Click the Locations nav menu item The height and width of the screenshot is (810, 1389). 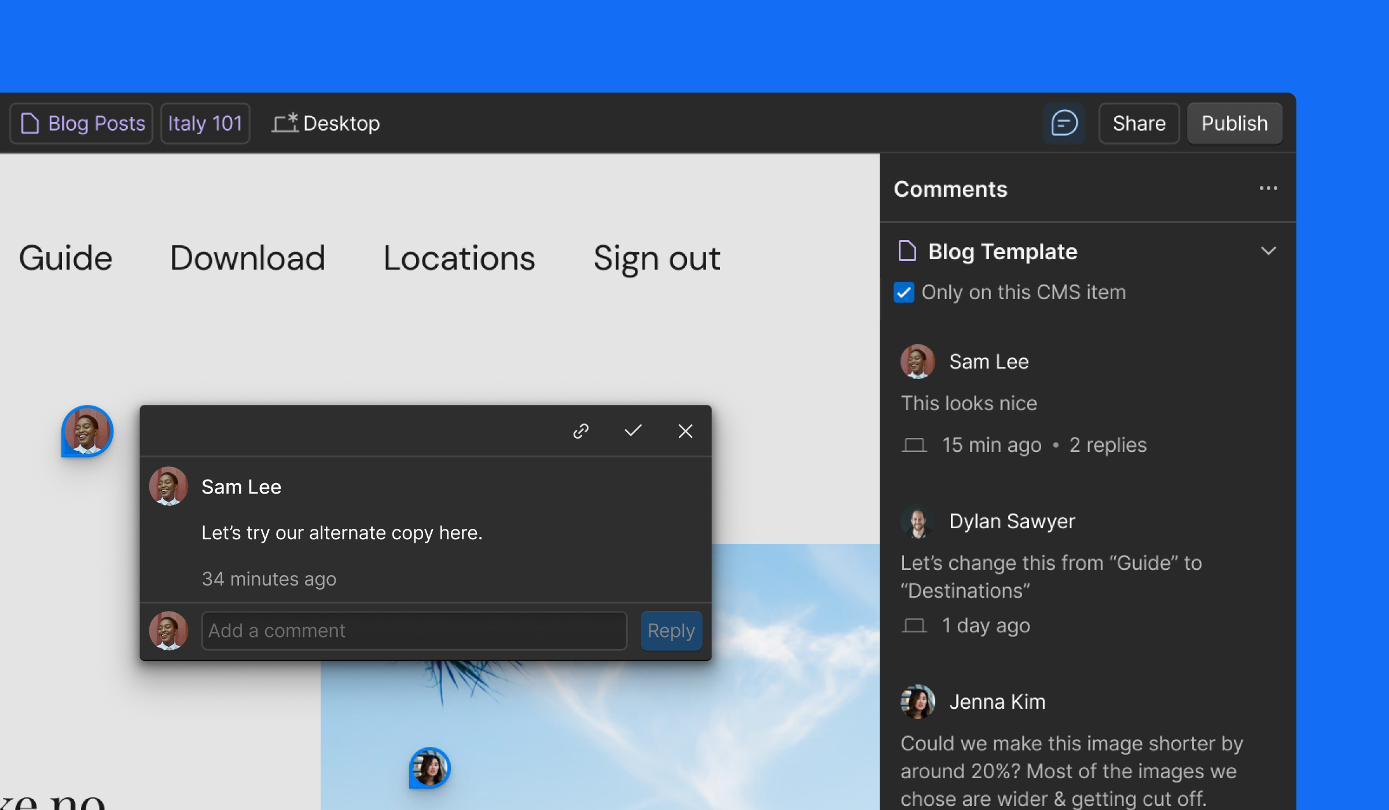[459, 258]
